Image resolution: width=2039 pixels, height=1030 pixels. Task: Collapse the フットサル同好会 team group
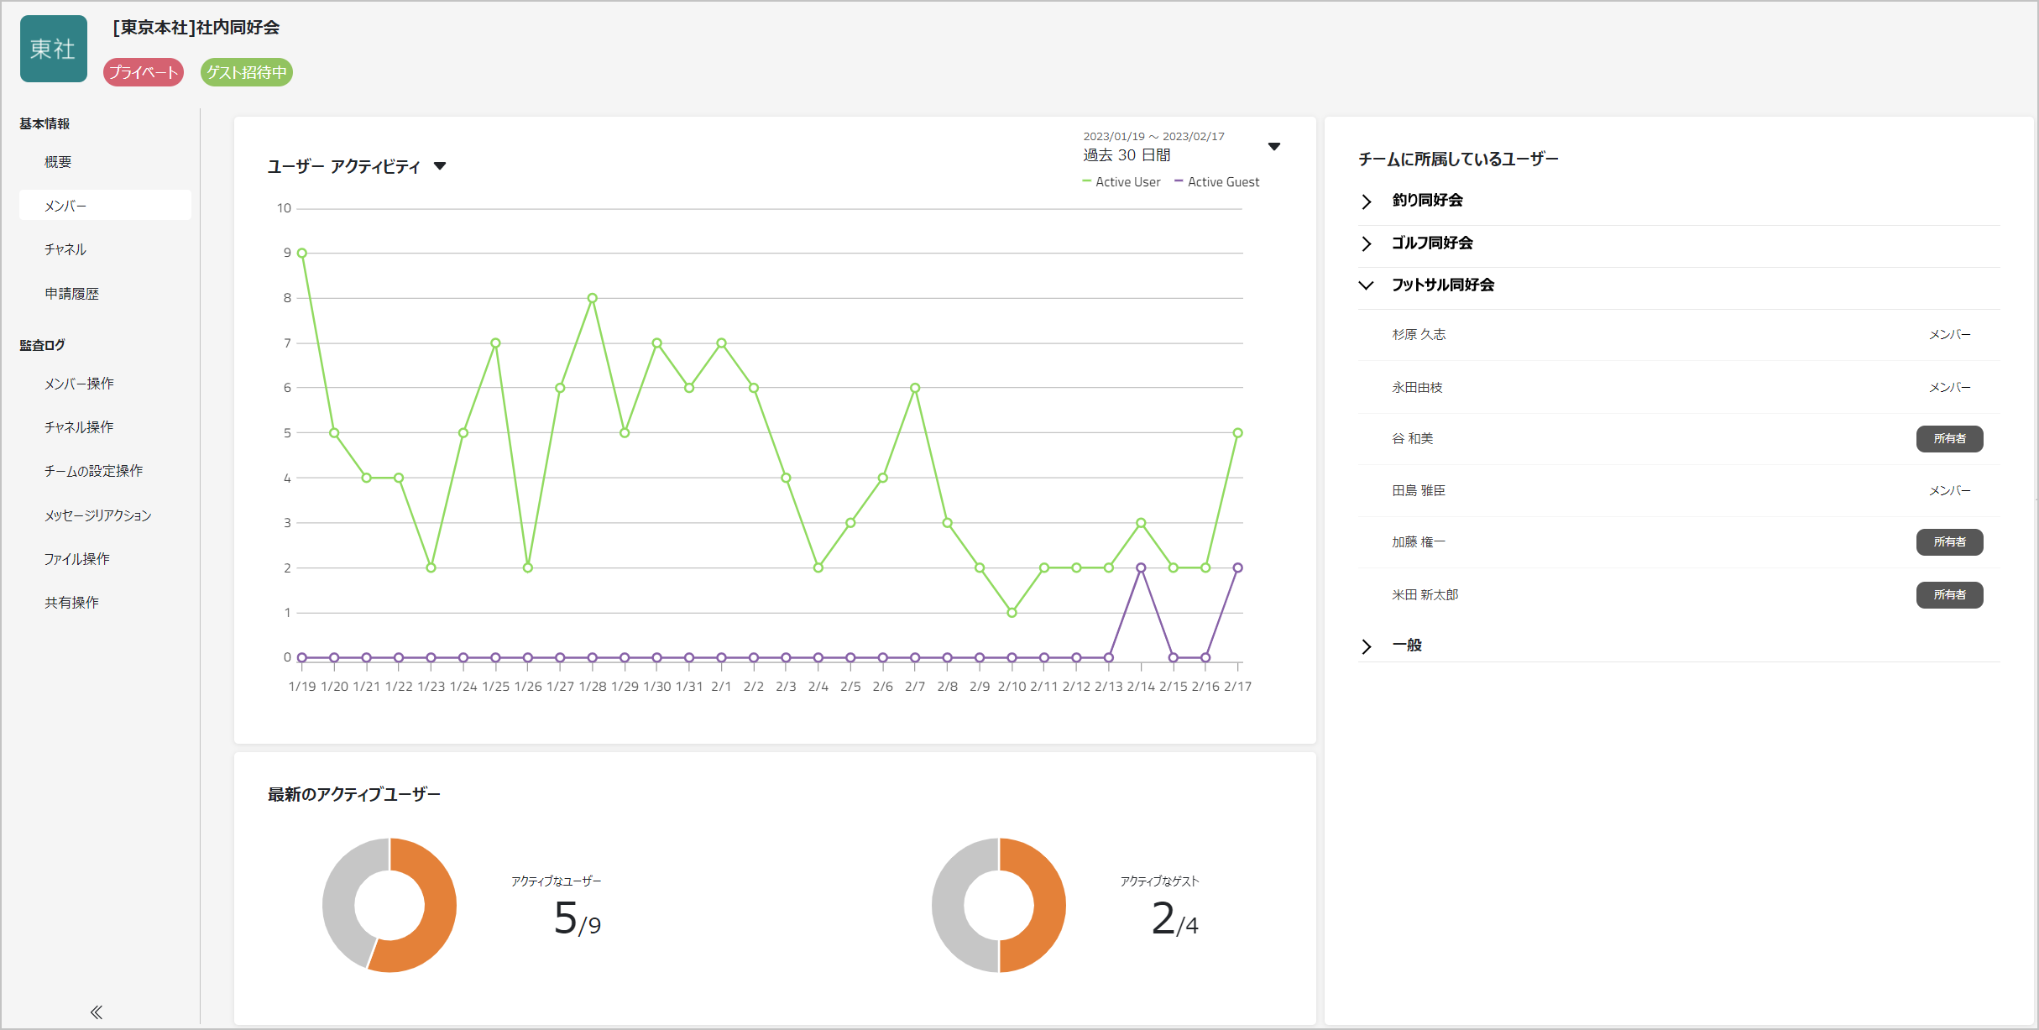tap(1367, 285)
